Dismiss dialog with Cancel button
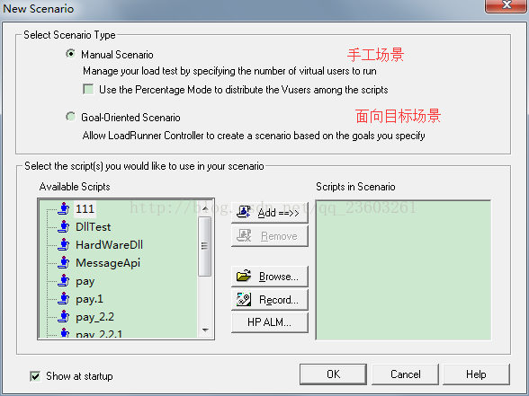This screenshot has height=396, width=529. (x=405, y=374)
